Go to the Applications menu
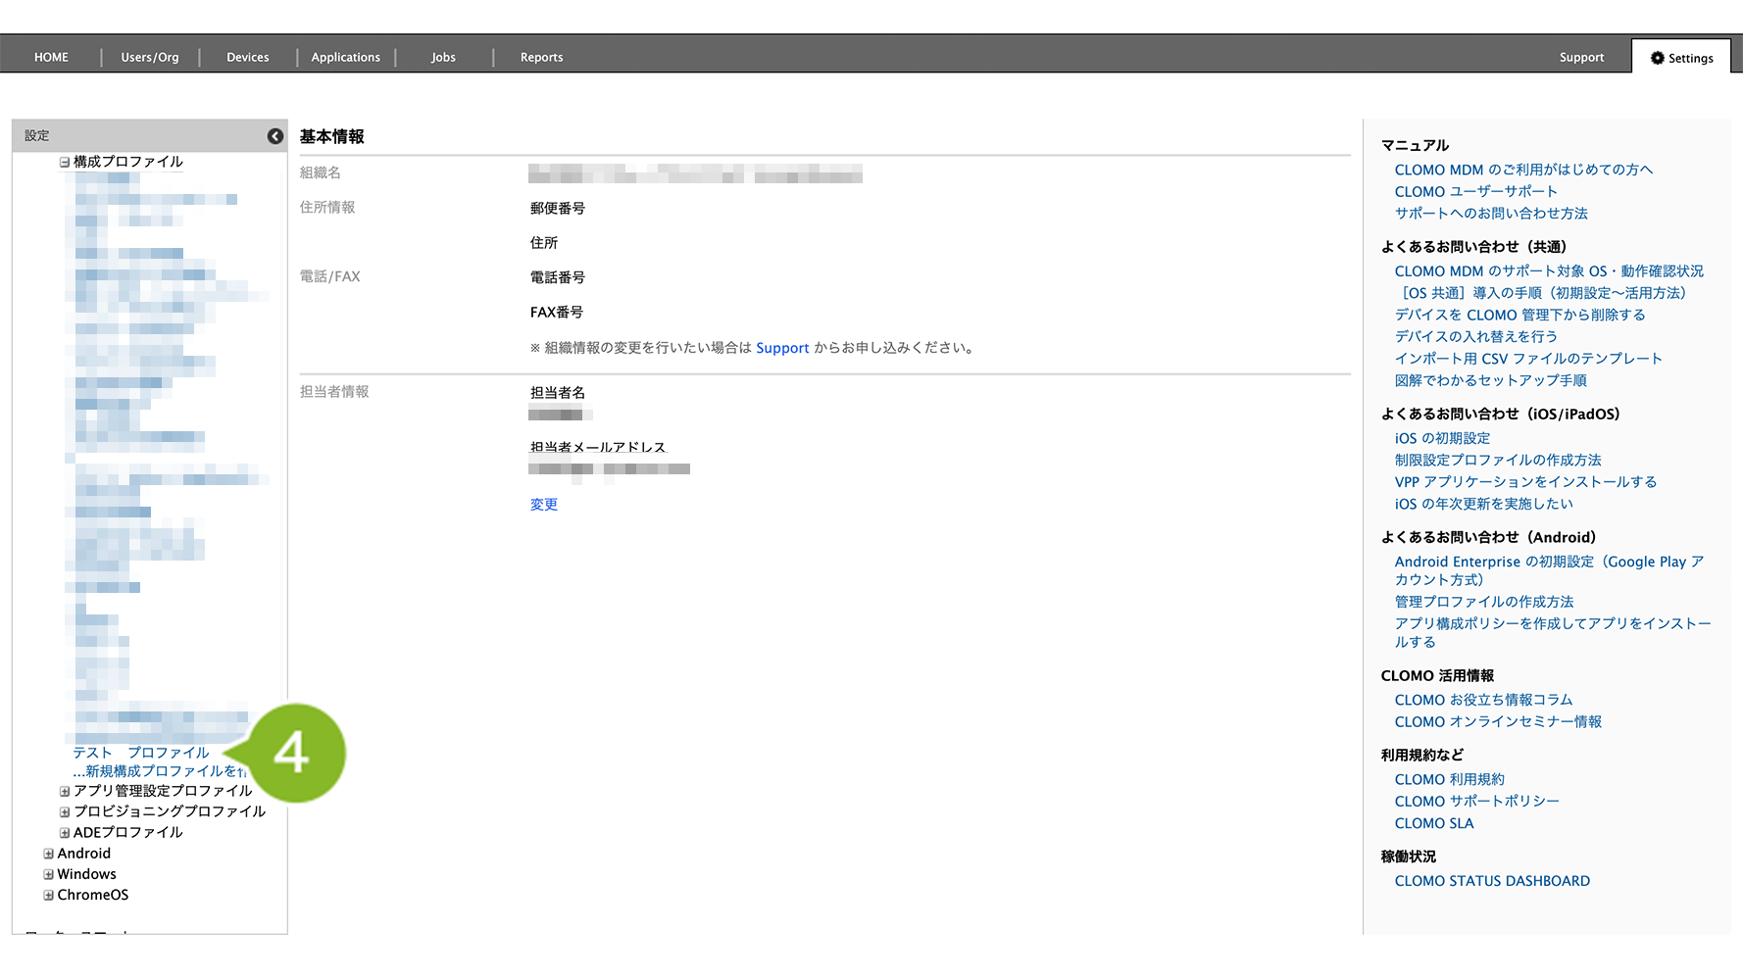Image resolution: width=1743 pixels, height=980 pixels. [x=345, y=58]
